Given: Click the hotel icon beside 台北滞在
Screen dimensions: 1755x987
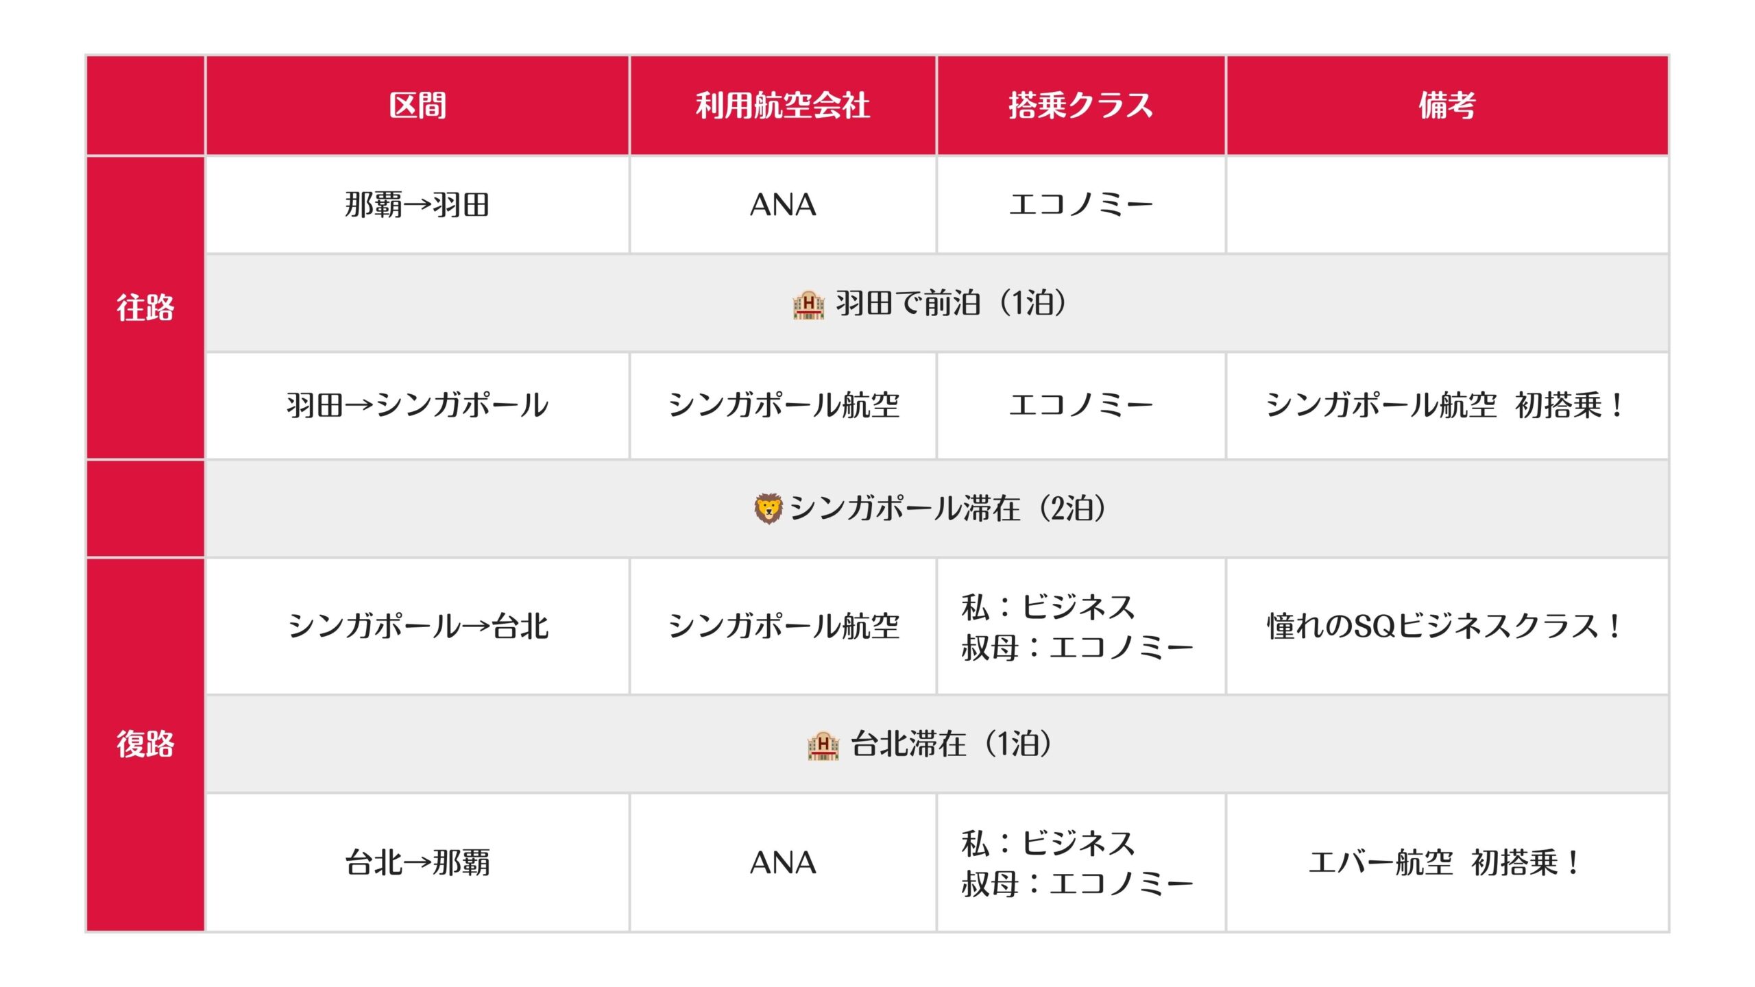Looking at the screenshot, I should (x=823, y=745).
